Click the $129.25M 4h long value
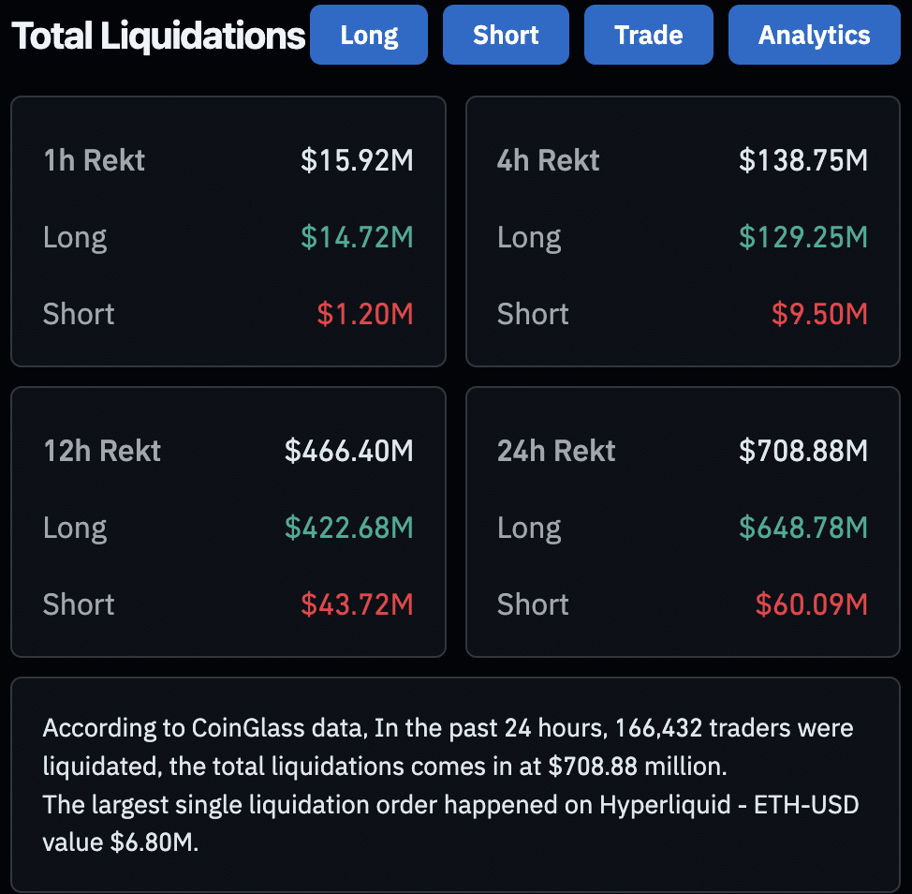 coord(803,237)
